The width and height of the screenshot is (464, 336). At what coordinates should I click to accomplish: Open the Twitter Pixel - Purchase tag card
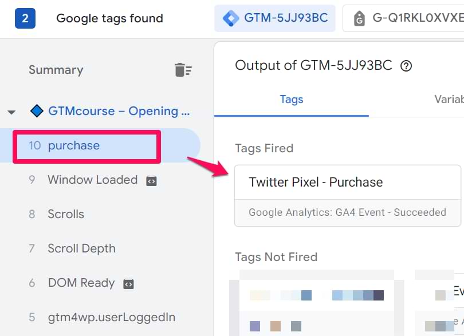[x=348, y=196]
